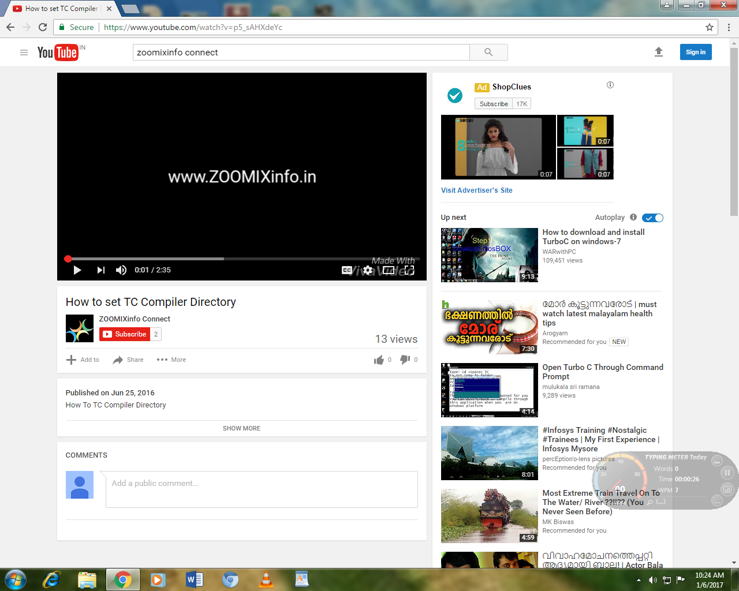Bookmark this page with star icon

[x=710, y=27]
